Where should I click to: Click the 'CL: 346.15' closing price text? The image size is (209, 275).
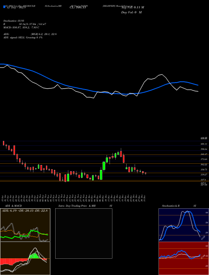tap(78, 7)
